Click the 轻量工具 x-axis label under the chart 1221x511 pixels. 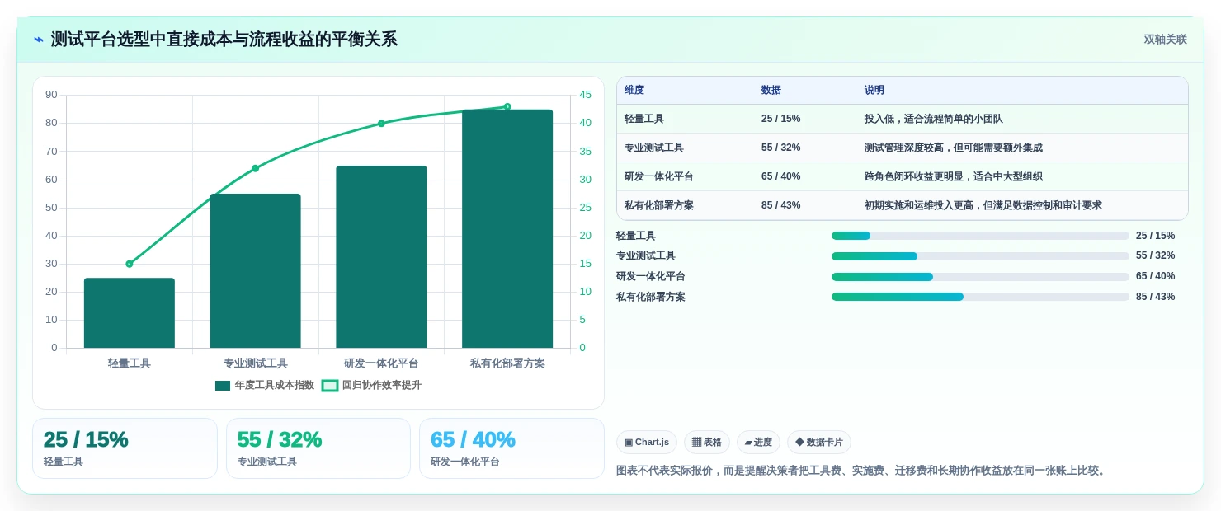tap(130, 363)
